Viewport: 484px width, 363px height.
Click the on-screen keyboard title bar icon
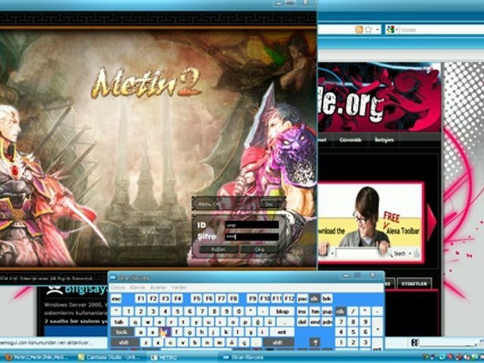pos(113,278)
